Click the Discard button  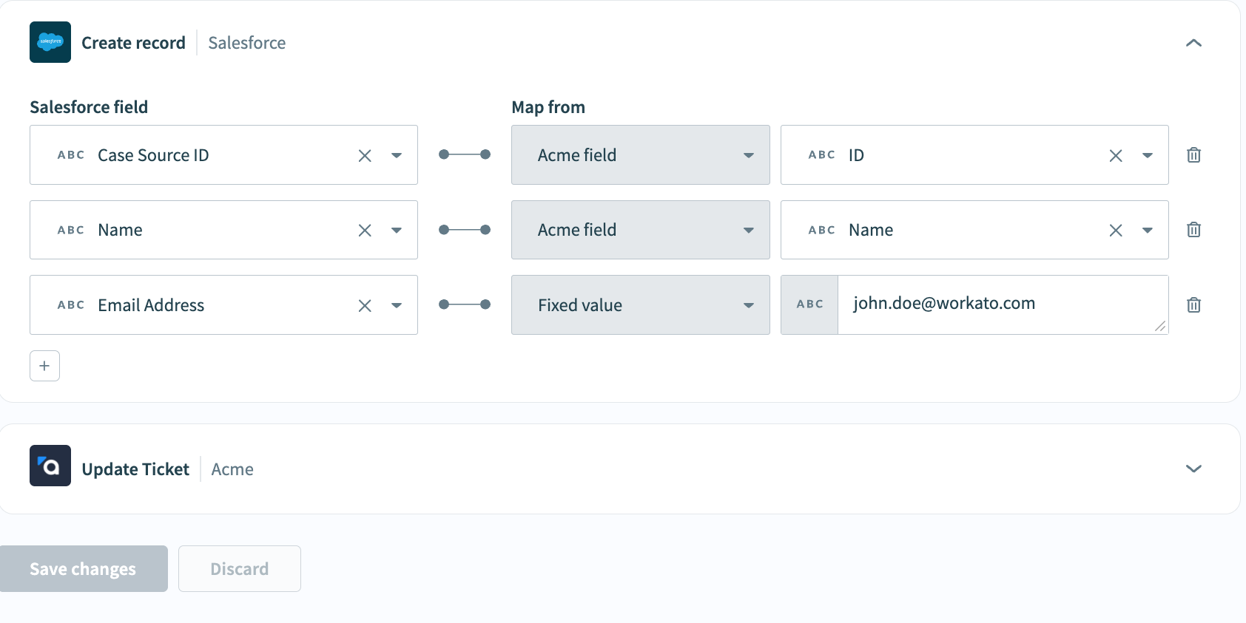pyautogui.click(x=239, y=568)
